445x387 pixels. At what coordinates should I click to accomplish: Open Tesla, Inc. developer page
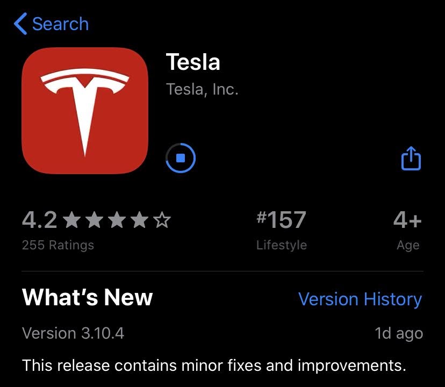pos(202,89)
